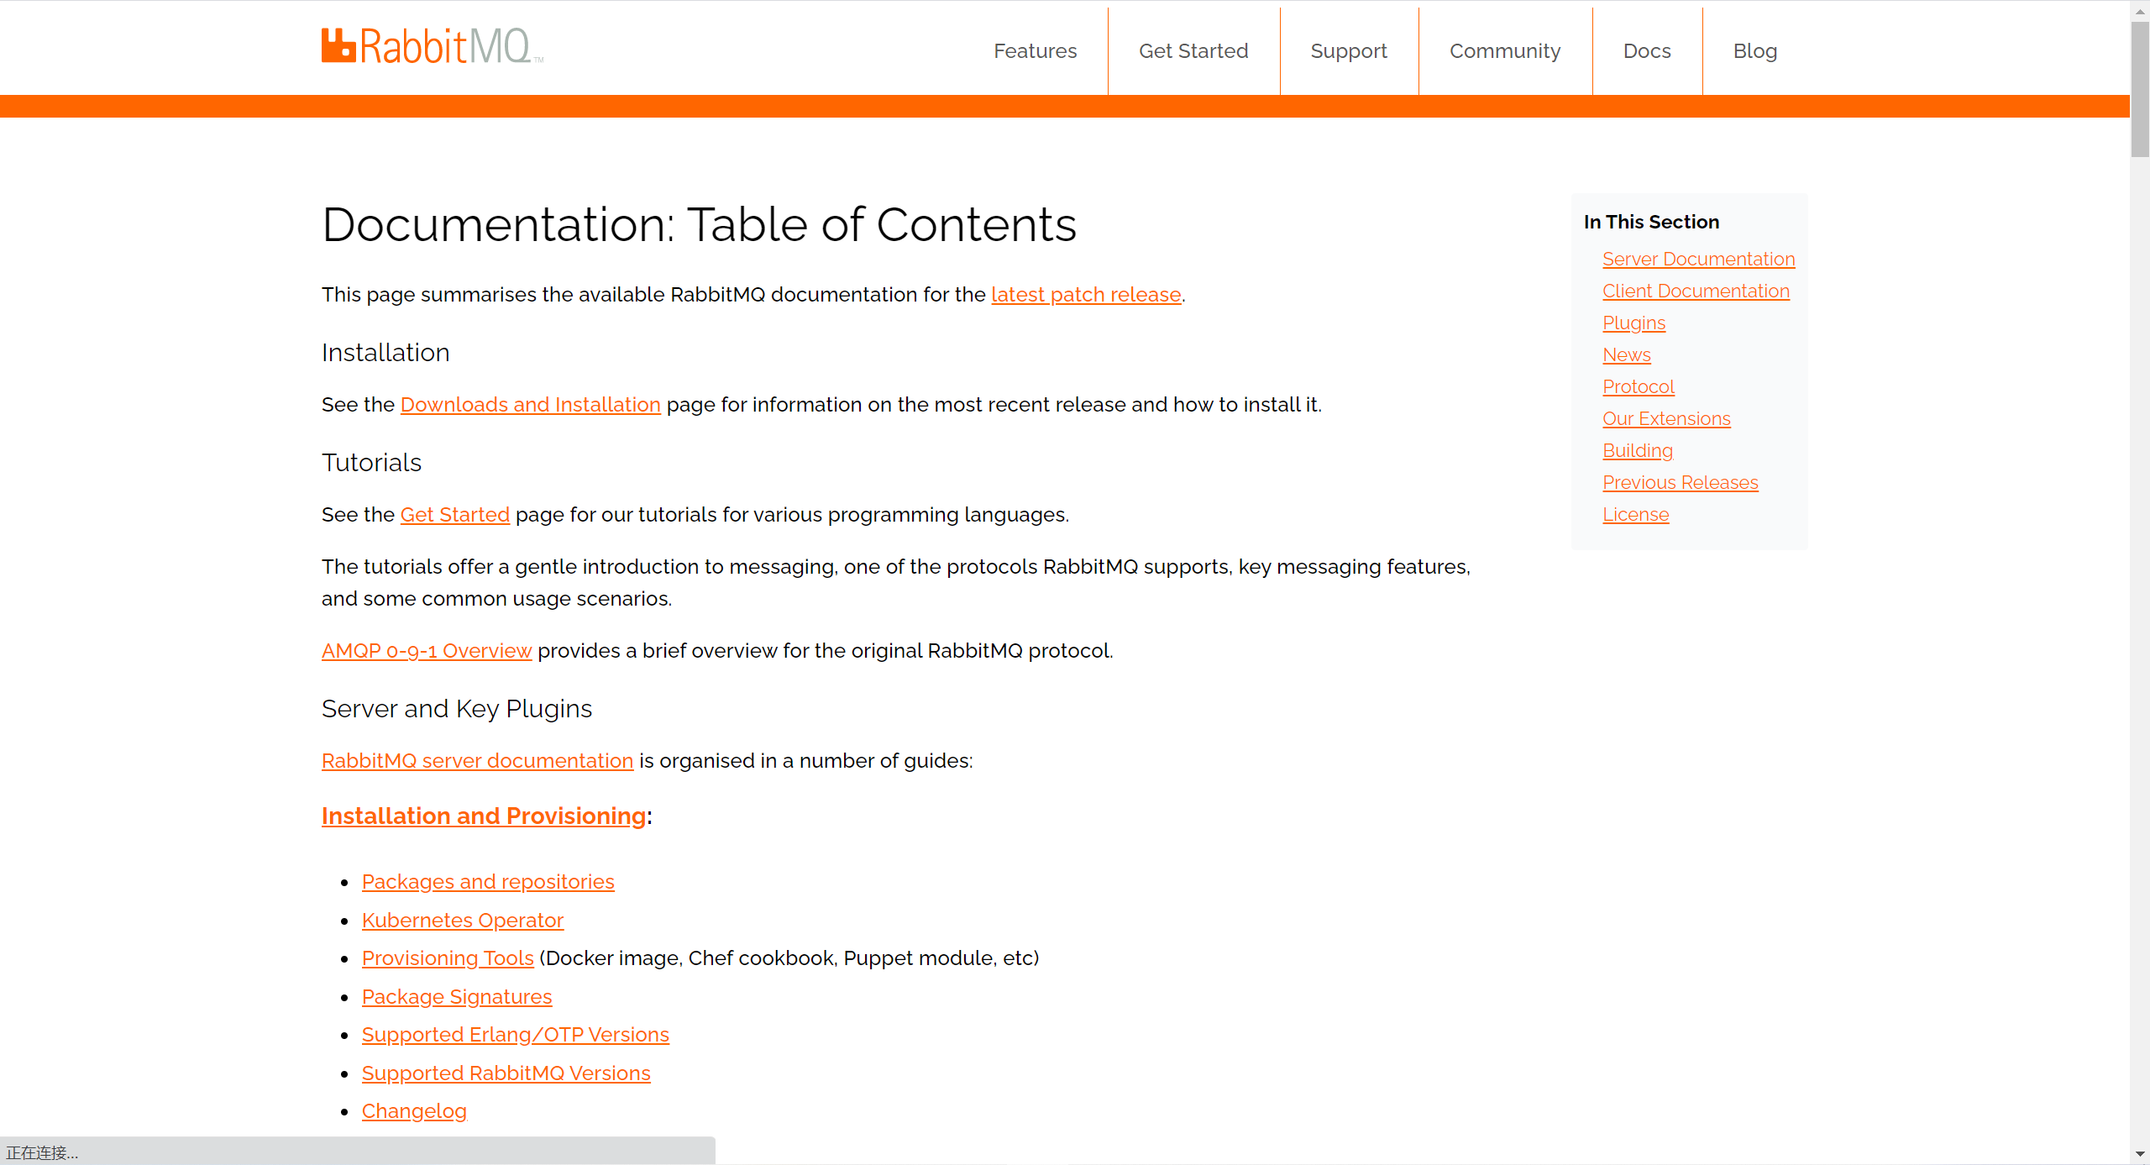Screen dimensions: 2150x1165
Task: Click the Documentation: Table of Contents heading
Action: (699, 225)
